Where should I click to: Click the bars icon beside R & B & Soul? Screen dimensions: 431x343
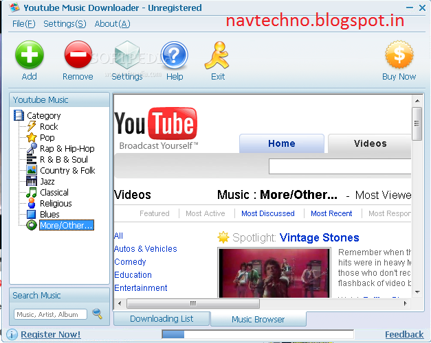tap(32, 159)
